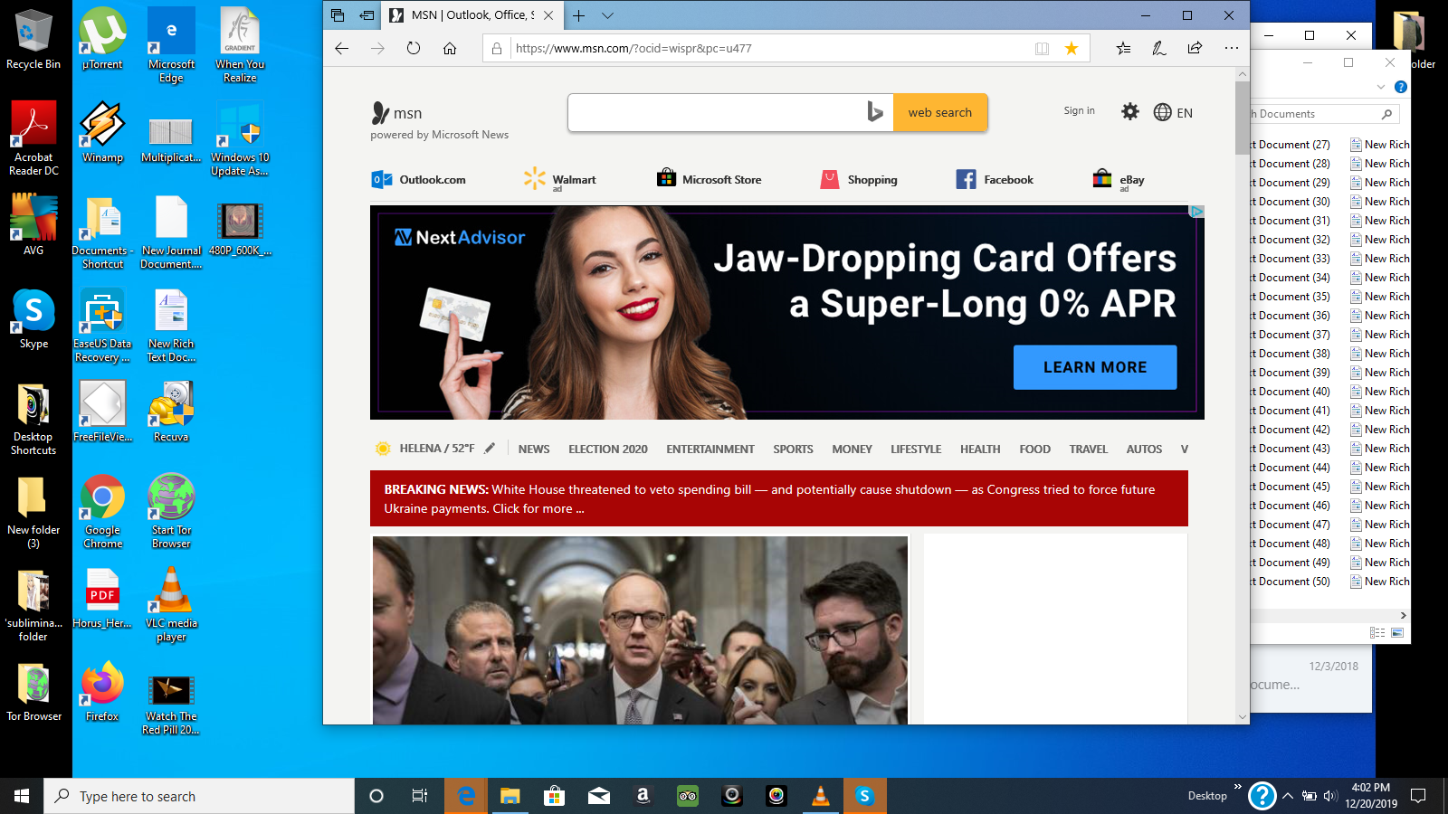Open ENTERTAINMENT section

tap(710, 449)
